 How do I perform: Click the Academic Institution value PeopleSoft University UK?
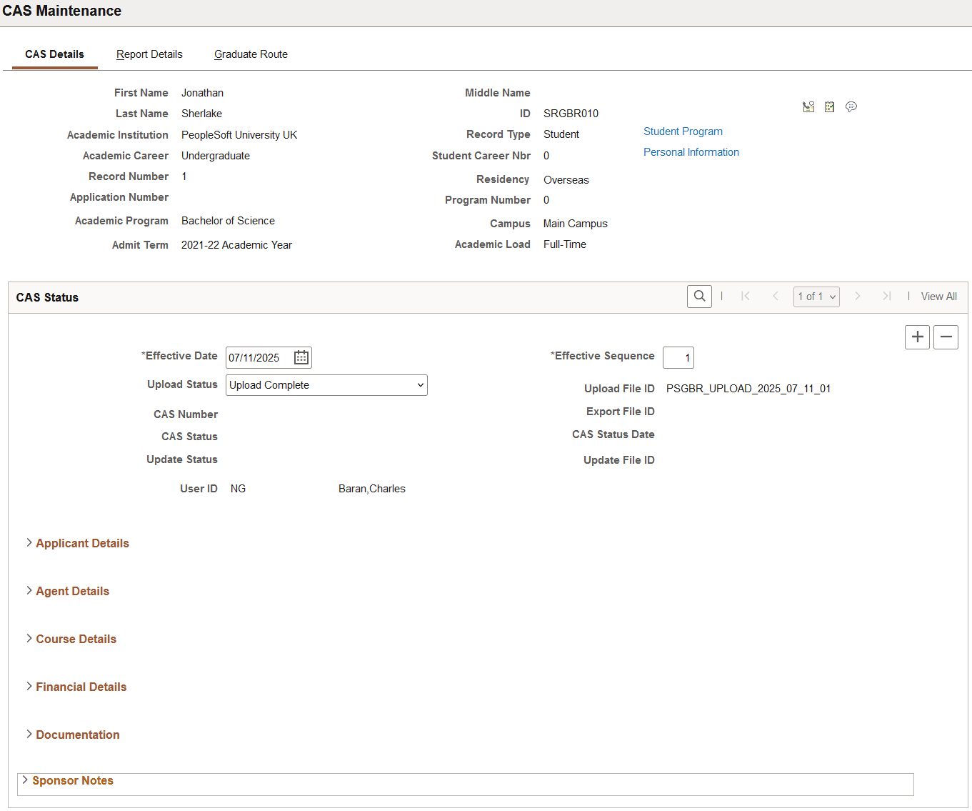click(239, 135)
